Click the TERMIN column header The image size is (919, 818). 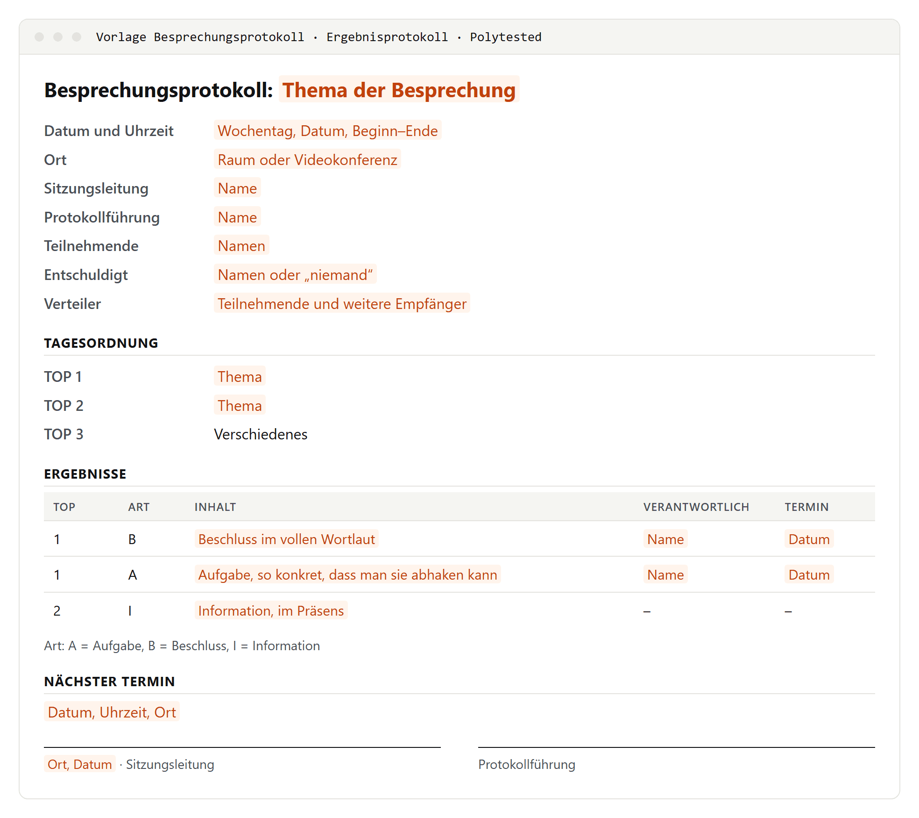806,507
